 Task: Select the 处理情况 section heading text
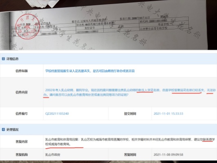tap(13, 130)
